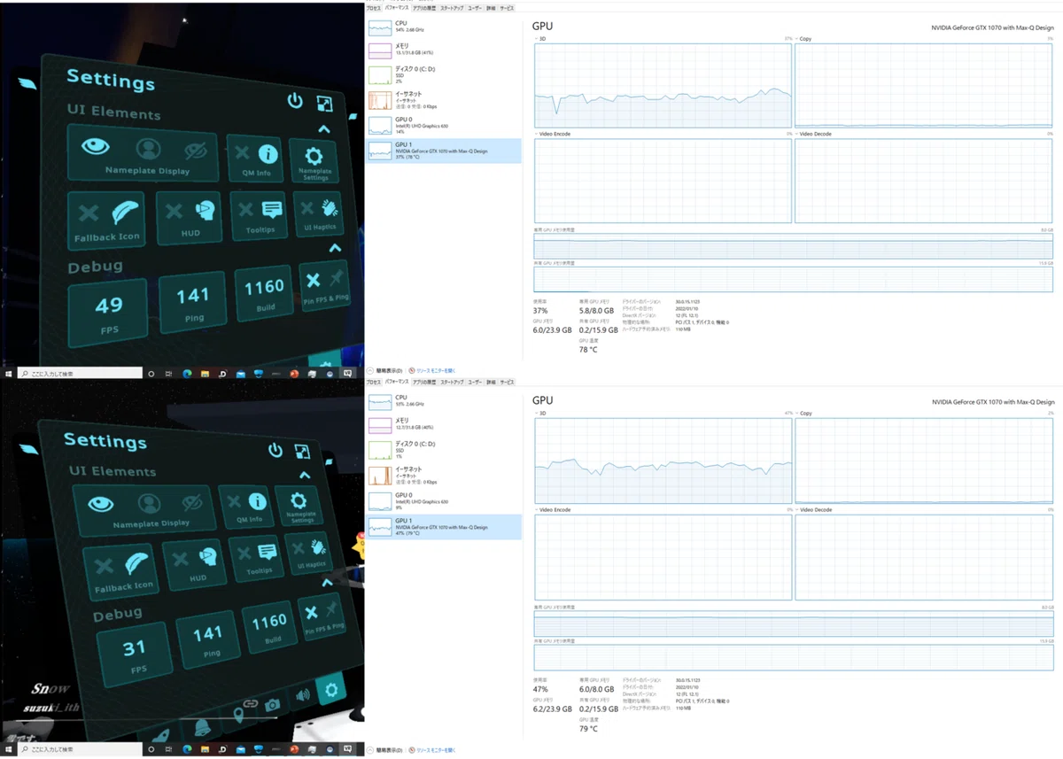Image resolution: width=1063 pixels, height=759 pixels.
Task: Click Windows Start button below the 49 FPS menu
Action: [9, 374]
